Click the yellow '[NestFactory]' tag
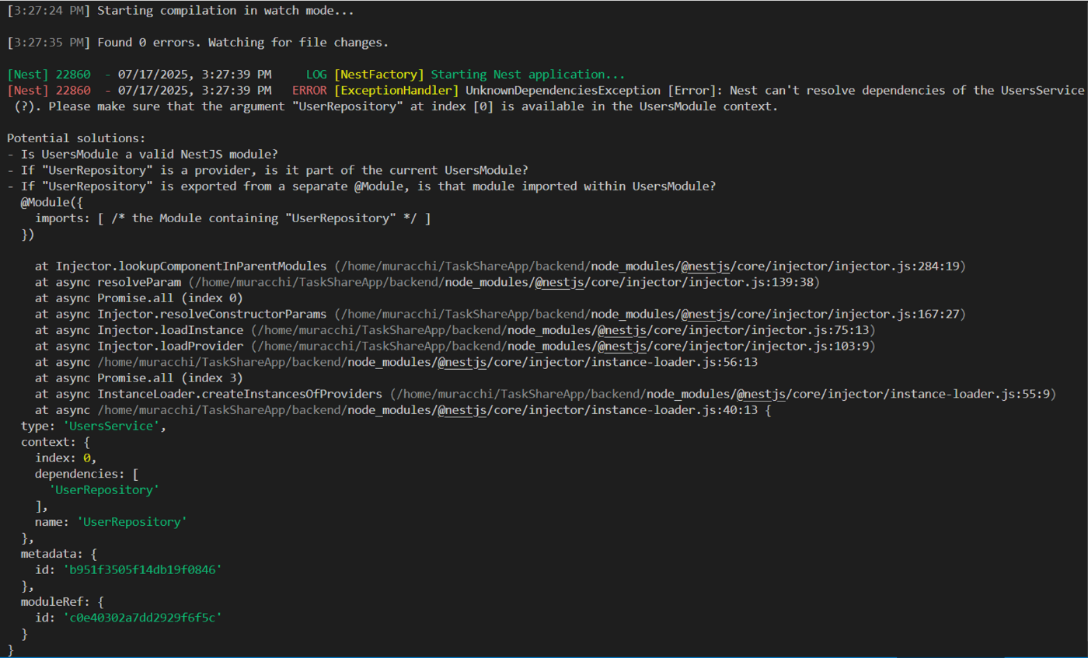 point(379,75)
